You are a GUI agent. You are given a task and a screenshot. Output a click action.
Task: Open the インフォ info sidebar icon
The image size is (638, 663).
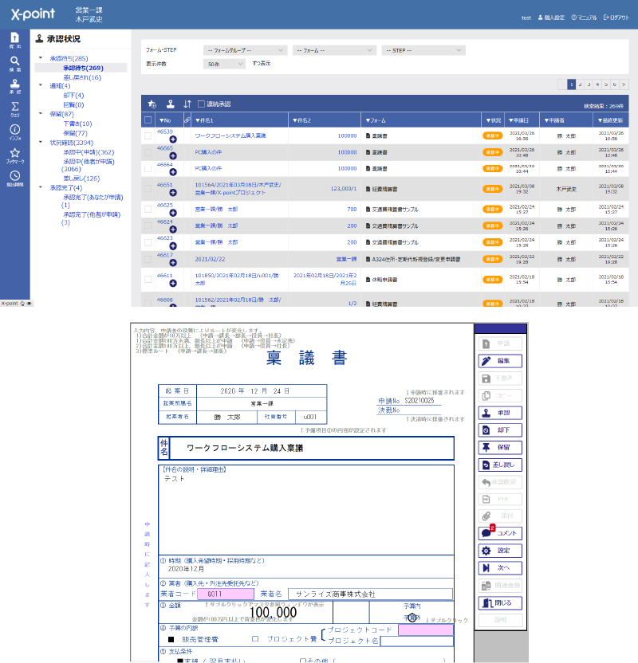pos(15,132)
